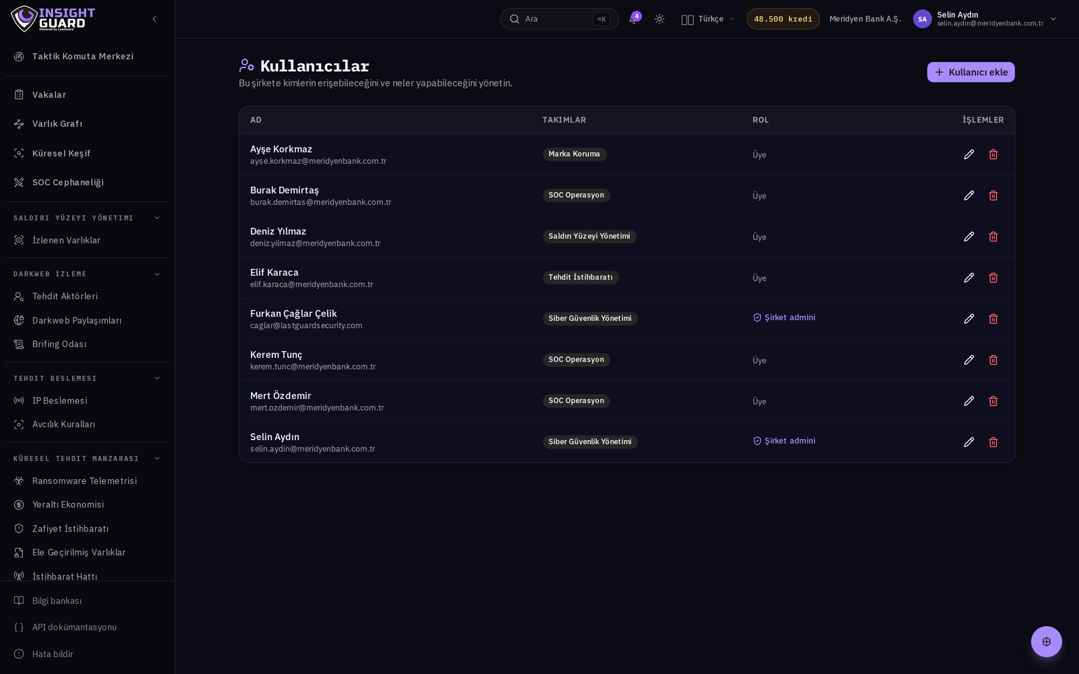Delete Deniz Yılmaz via trash icon

993,237
